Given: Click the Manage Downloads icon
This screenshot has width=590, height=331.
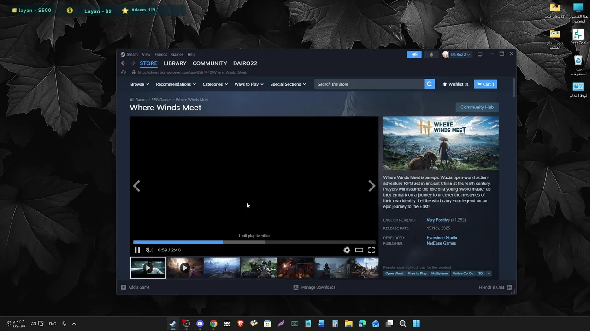Looking at the screenshot, I should tap(296, 287).
